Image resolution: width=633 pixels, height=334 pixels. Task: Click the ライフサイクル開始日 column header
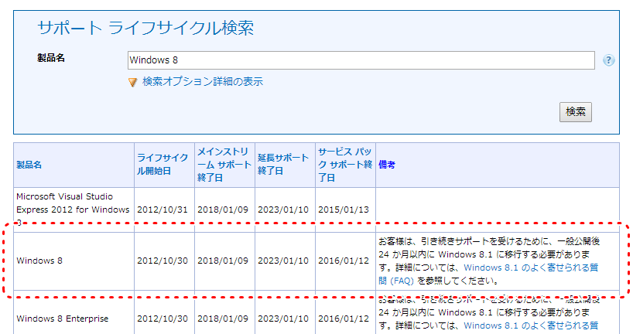[163, 164]
